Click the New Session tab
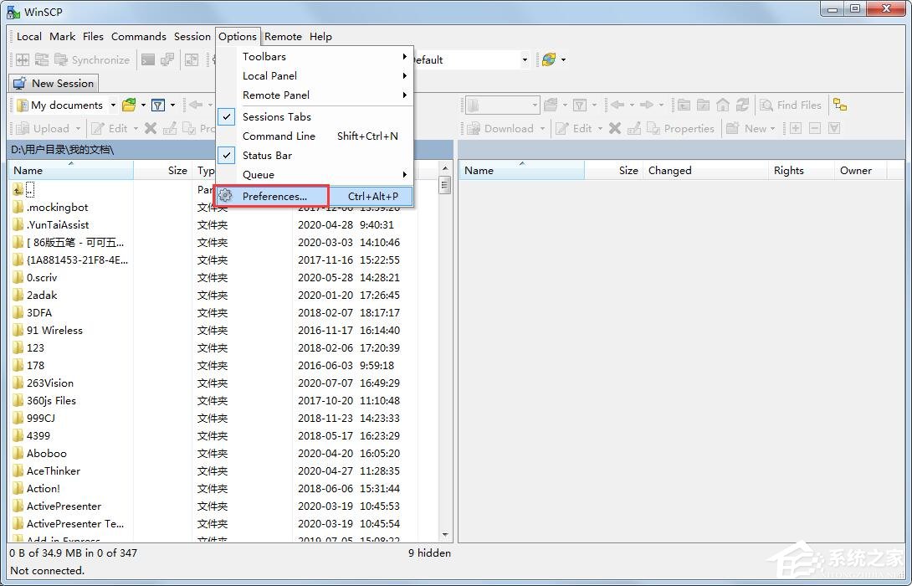The height and width of the screenshot is (586, 912). pos(54,83)
